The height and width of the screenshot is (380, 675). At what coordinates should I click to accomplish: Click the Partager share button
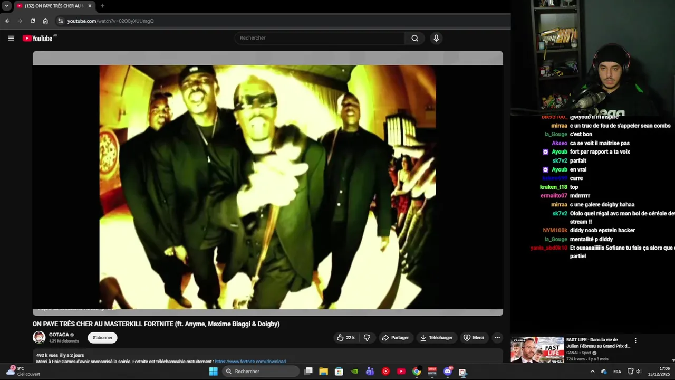pyautogui.click(x=395, y=338)
